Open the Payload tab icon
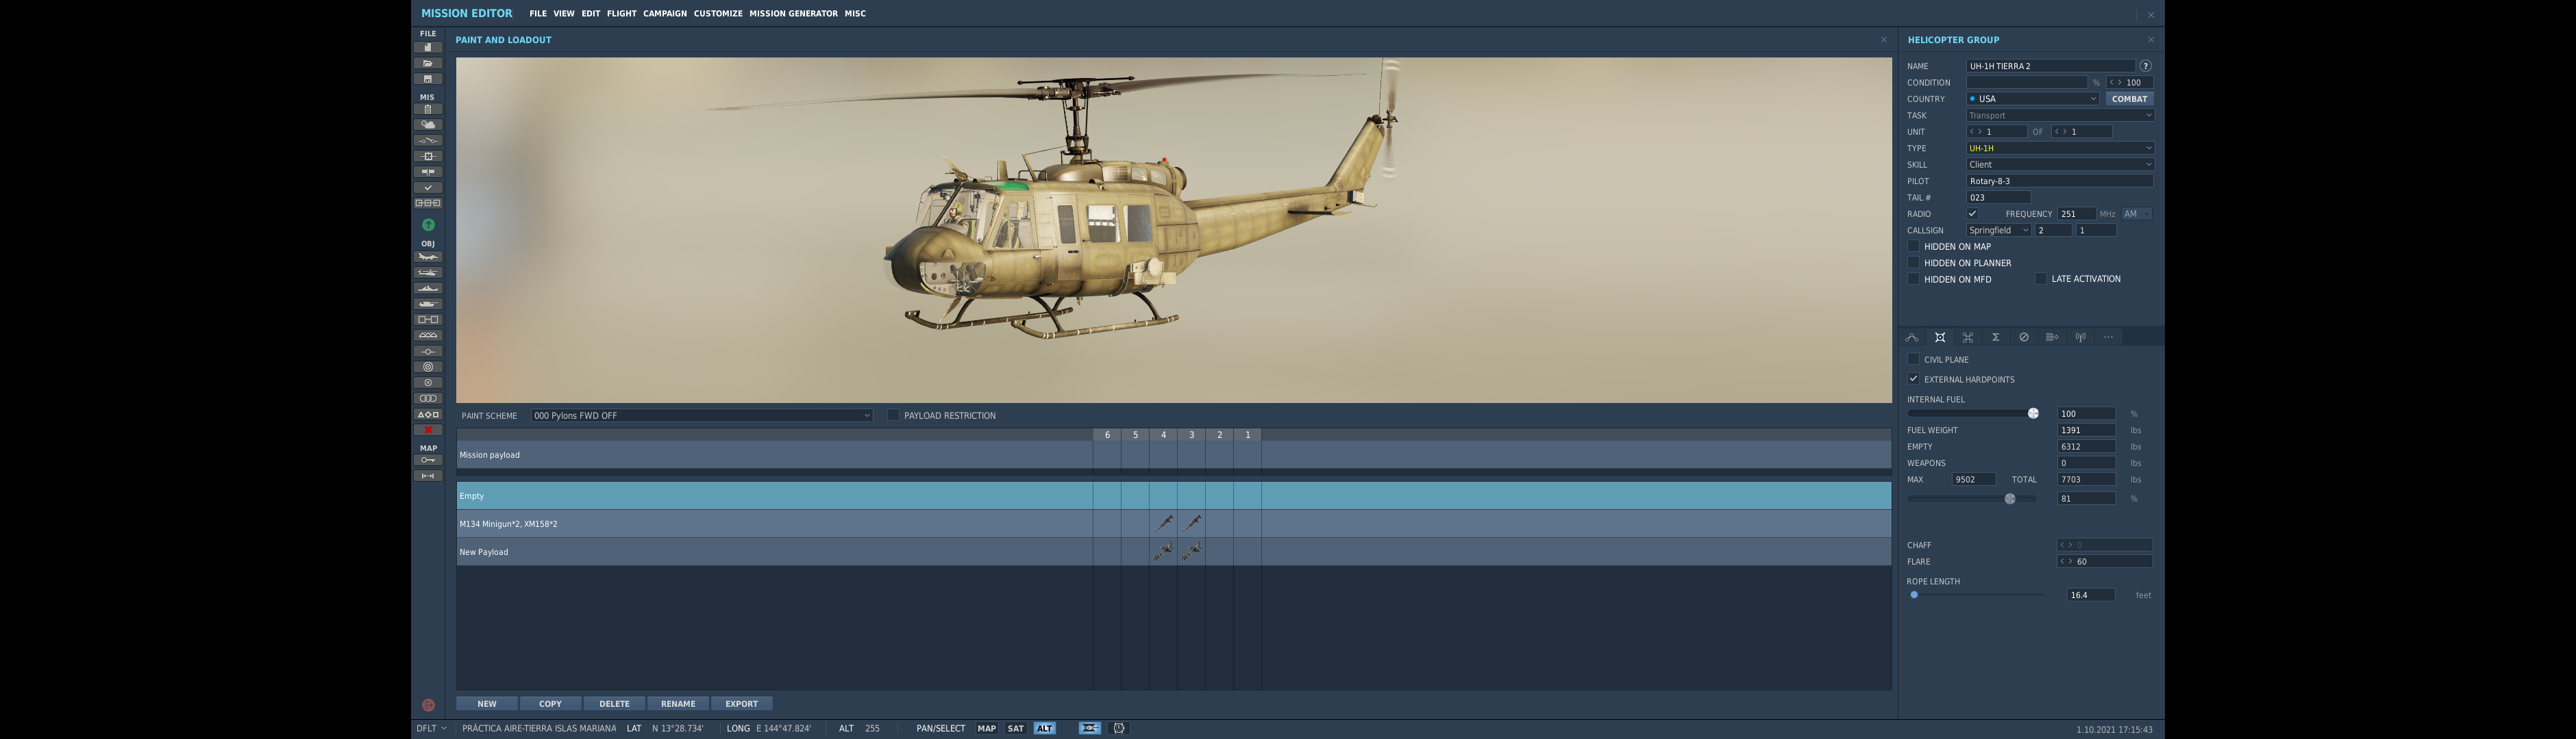 pos(1939,337)
